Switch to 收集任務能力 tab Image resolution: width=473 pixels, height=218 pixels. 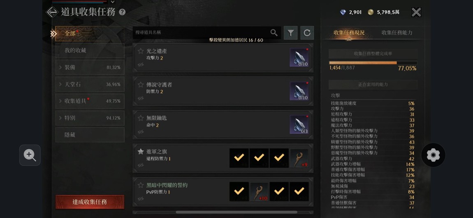396,32
